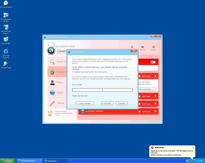Image resolution: width=205 pixels, height=163 pixels.
Task: Click the red shield security tray icon
Action: click(190, 161)
